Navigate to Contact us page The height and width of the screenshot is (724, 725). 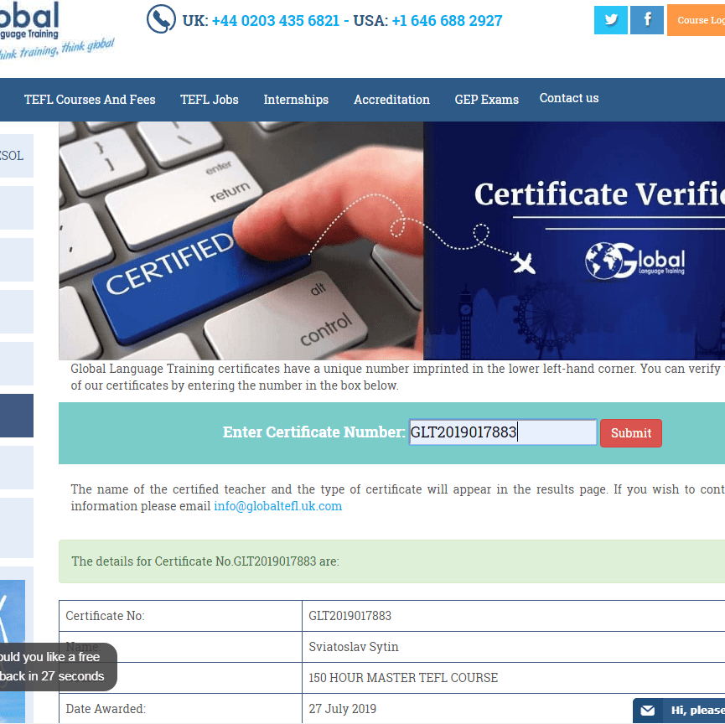(569, 98)
